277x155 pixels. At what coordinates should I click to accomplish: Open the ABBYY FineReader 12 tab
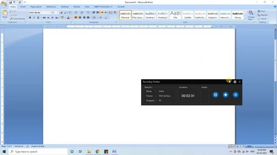[x=103, y=7]
